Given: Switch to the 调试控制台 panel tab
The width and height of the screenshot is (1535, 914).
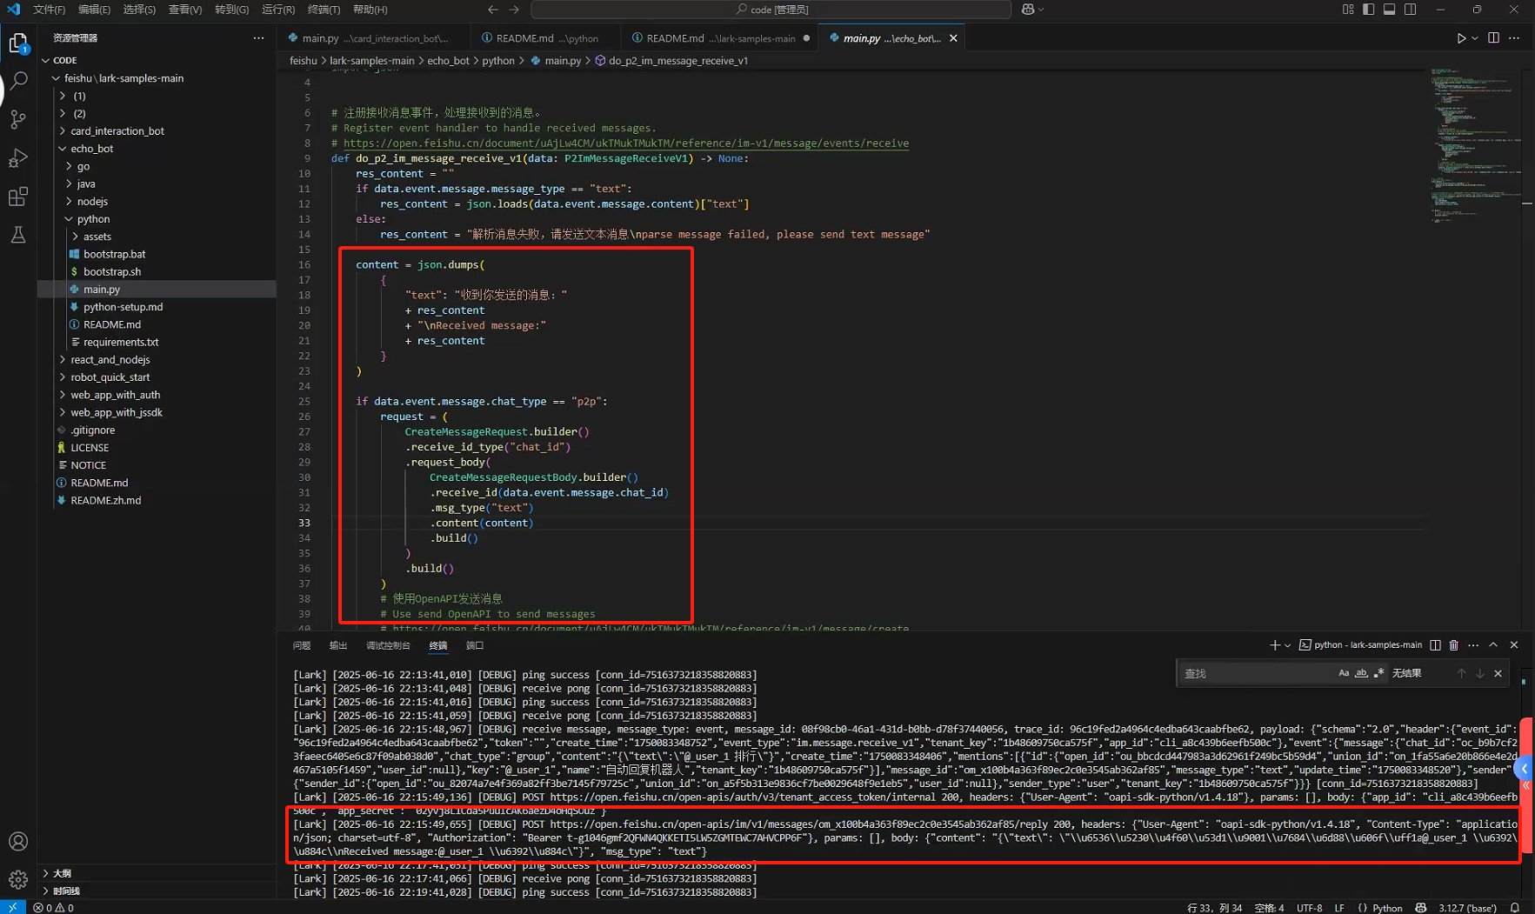Looking at the screenshot, I should [388, 645].
